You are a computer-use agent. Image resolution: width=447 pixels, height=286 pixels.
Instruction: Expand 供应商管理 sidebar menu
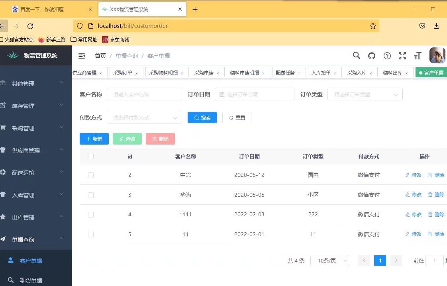click(x=35, y=150)
